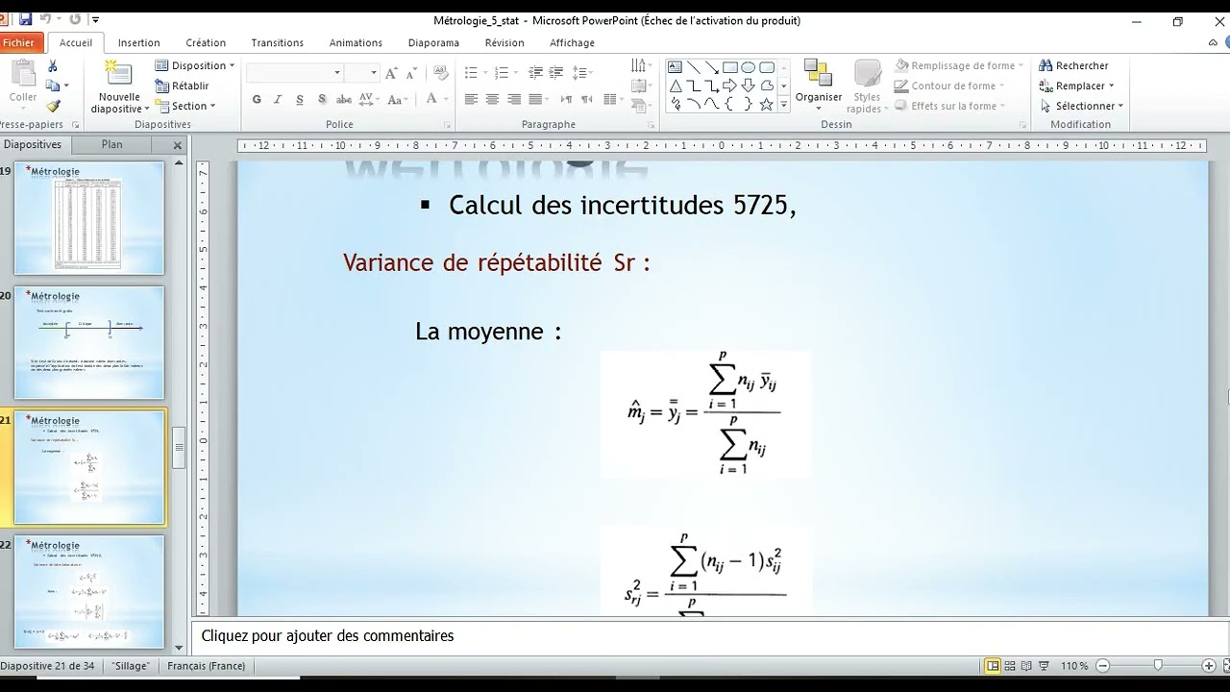The width and height of the screenshot is (1230, 692).
Task: Toggle text shadow formatting
Action: tap(321, 99)
